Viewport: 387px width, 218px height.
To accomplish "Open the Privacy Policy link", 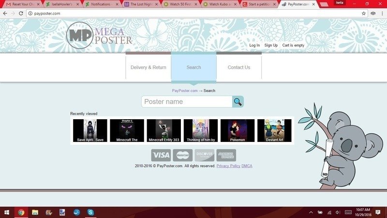I will pyautogui.click(x=228, y=166).
